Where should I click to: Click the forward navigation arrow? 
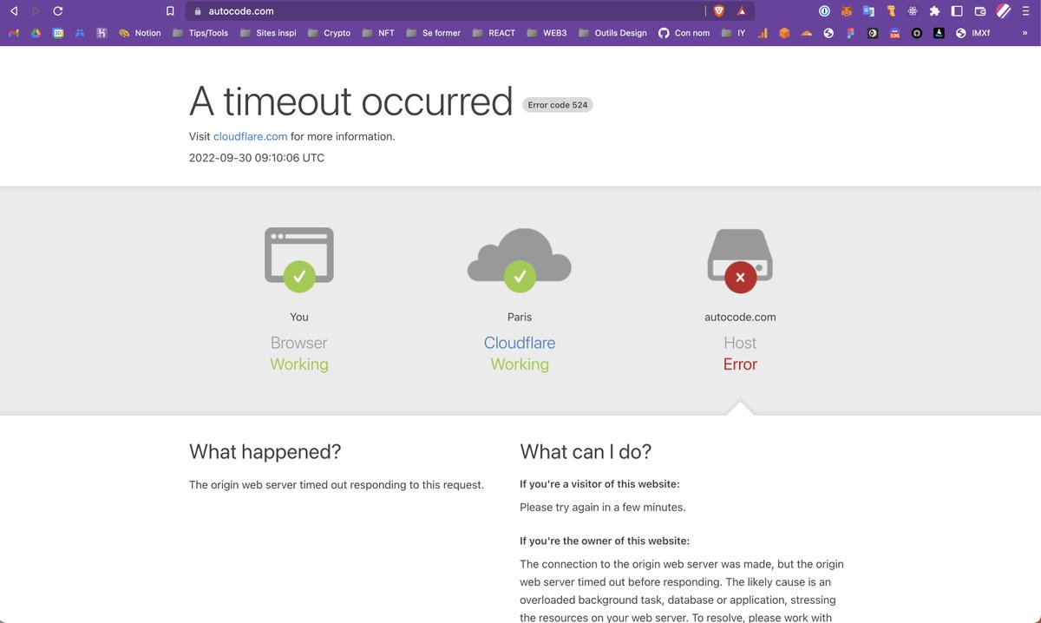[36, 11]
